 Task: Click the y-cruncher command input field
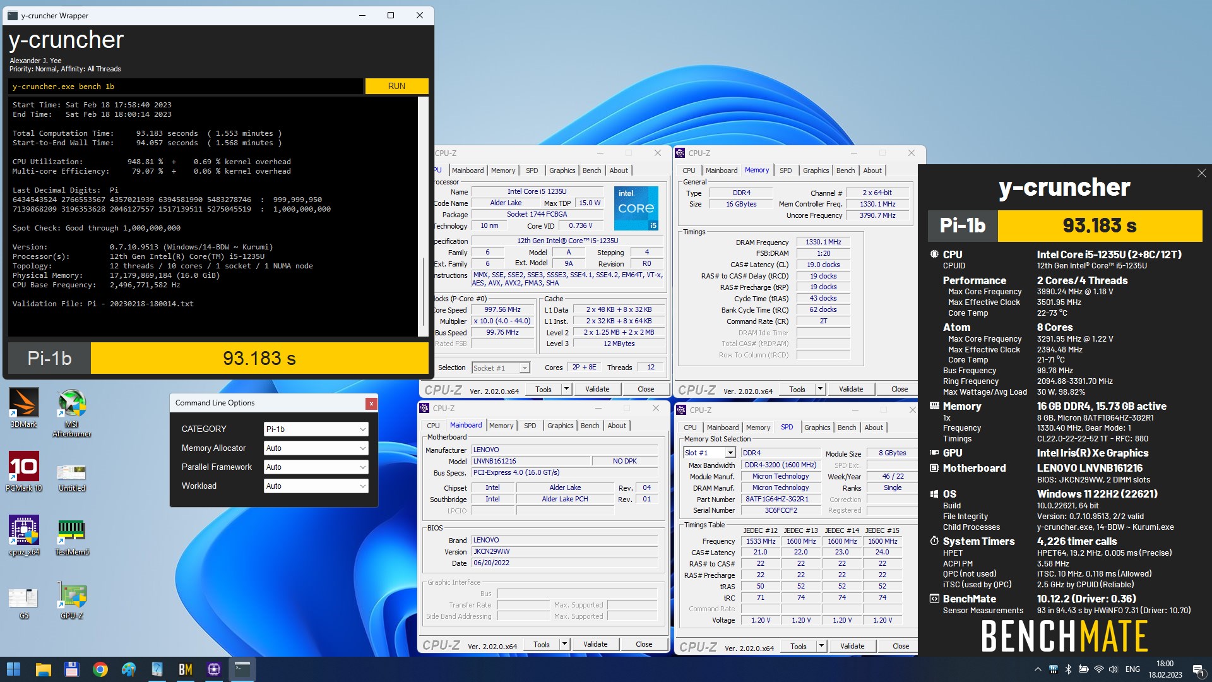pyautogui.click(x=186, y=87)
